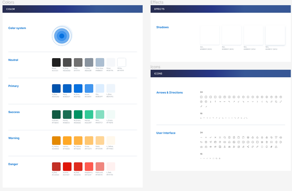Click the 'Danger' section heading
This screenshot has height=191, width=292.
(x=13, y=164)
